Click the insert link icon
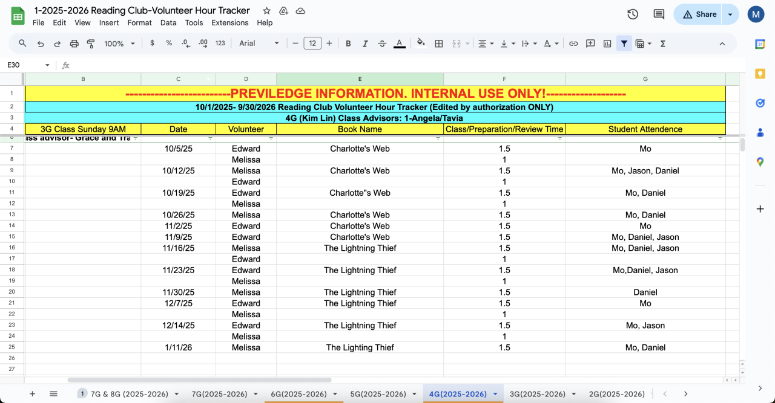 [573, 44]
